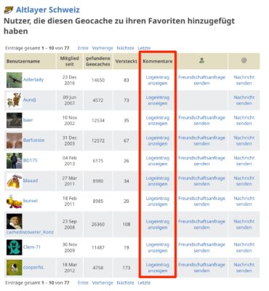
Task: Send Freundschaftsanfrage to baer
Action: point(201,120)
